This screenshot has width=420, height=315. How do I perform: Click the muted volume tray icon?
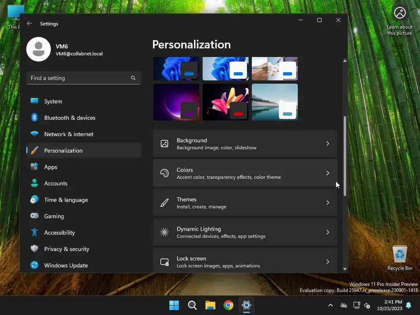click(367, 305)
